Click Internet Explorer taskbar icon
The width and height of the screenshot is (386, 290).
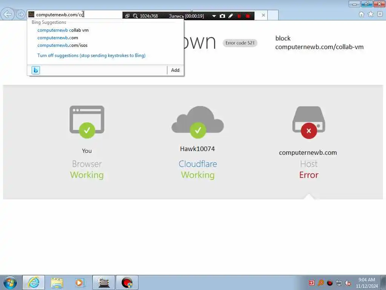pyautogui.click(x=34, y=282)
